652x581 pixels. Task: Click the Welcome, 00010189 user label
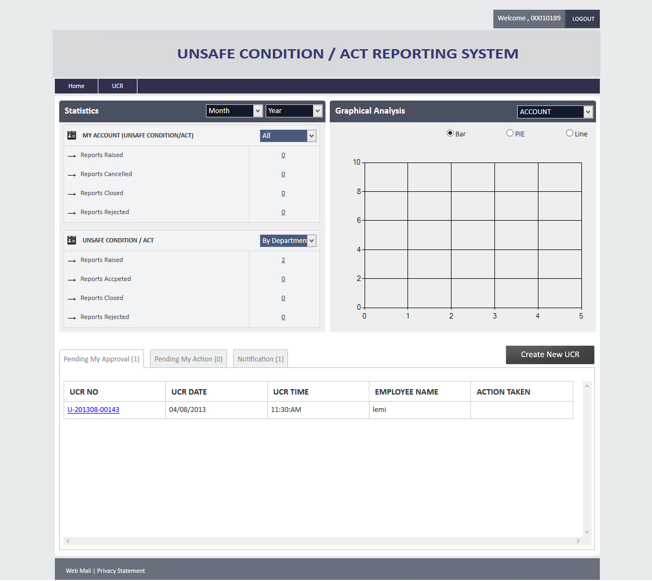point(529,18)
